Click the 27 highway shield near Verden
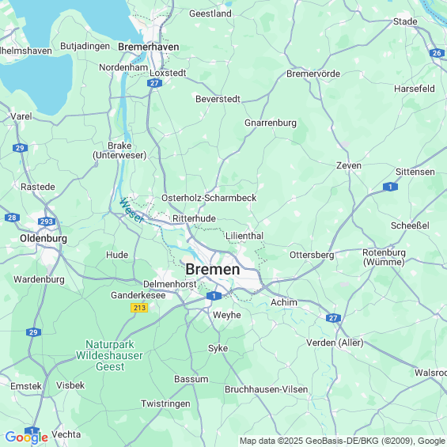Screen dimensions: 447x447 pyautogui.click(x=333, y=318)
